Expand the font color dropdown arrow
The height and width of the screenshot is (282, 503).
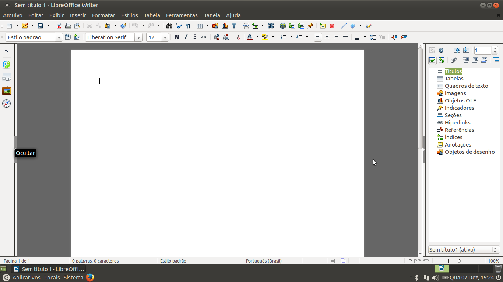point(257,37)
